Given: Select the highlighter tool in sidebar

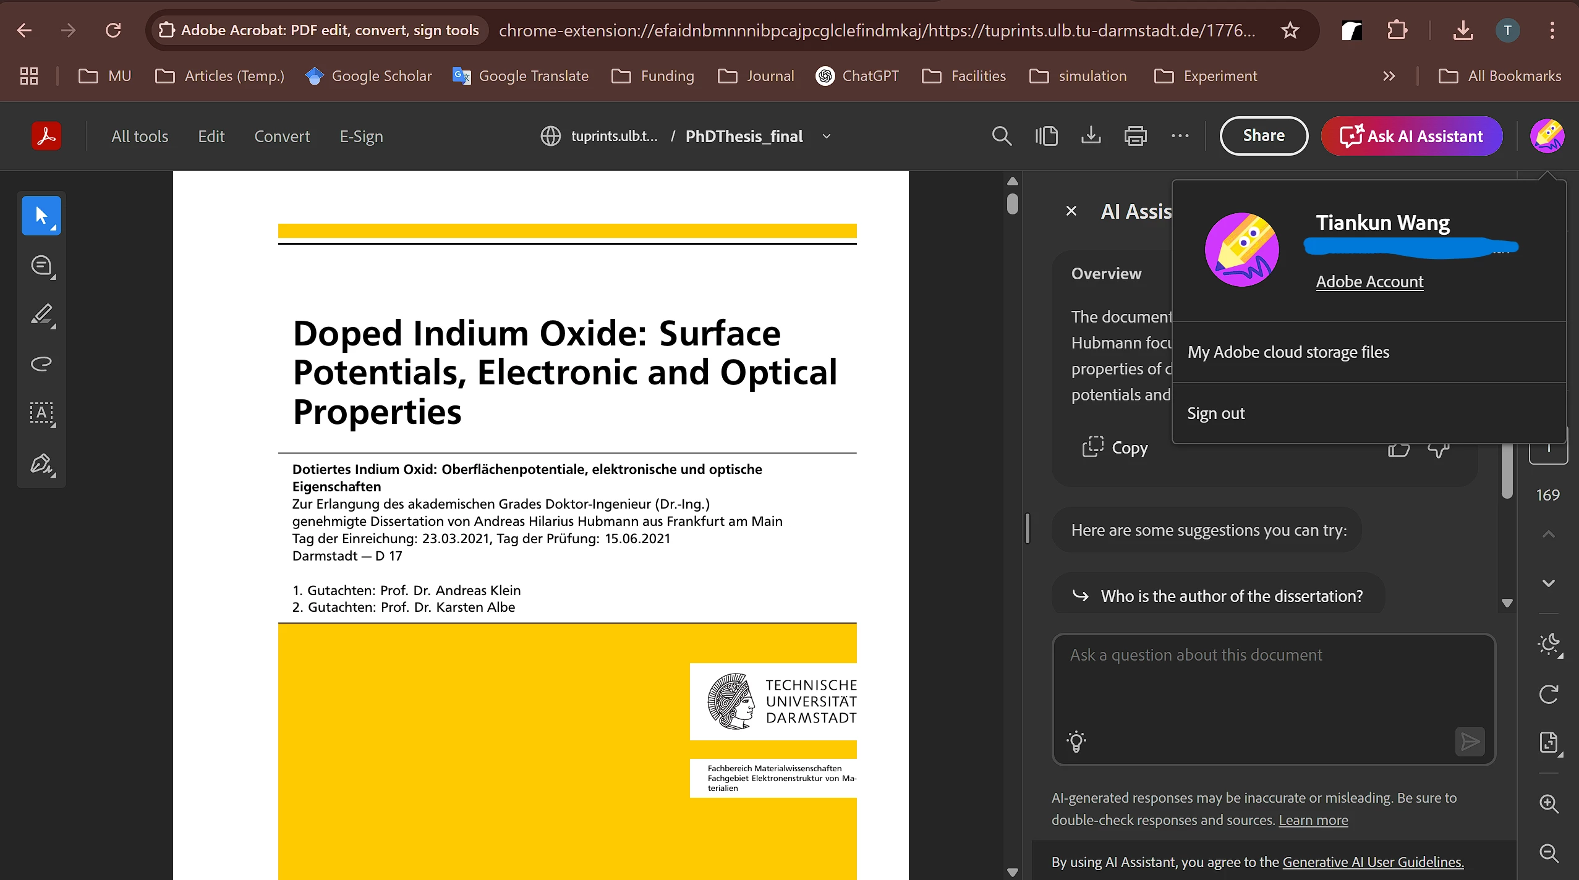Looking at the screenshot, I should 41,315.
